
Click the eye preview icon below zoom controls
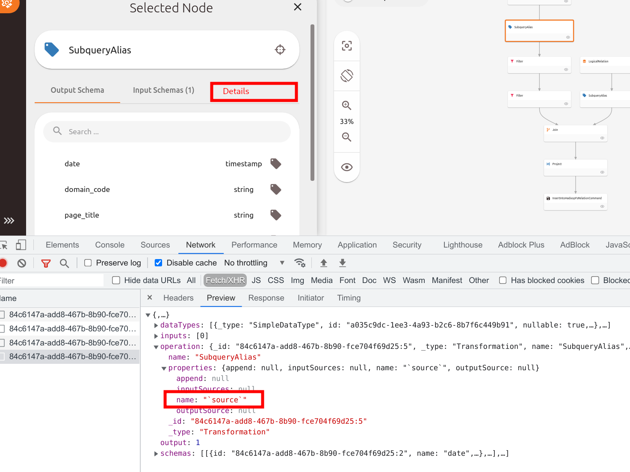tap(346, 167)
